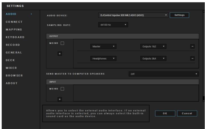The height and width of the screenshot is (129, 205).
Task: Confirm settings with the OK button
Action: pyautogui.click(x=165, y=113)
